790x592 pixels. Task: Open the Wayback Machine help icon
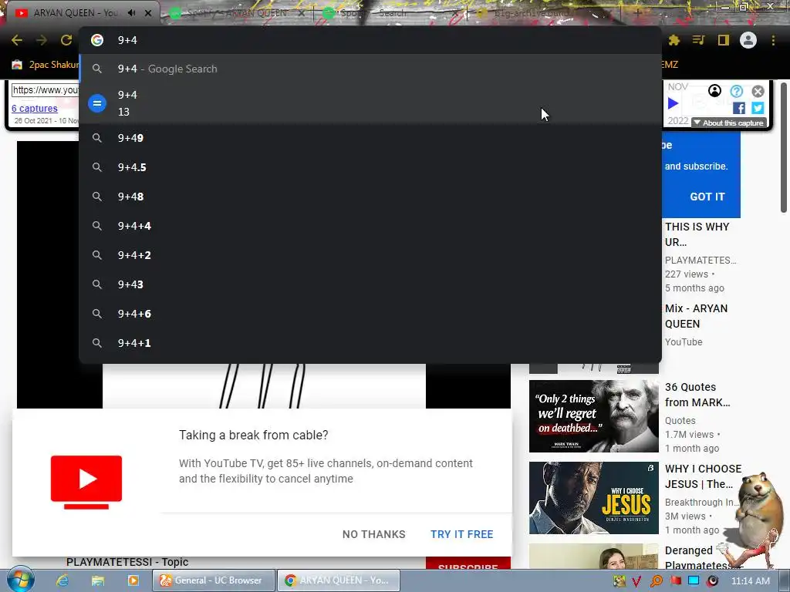click(x=737, y=91)
